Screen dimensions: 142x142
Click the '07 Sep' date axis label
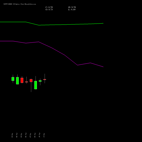point(30,135)
